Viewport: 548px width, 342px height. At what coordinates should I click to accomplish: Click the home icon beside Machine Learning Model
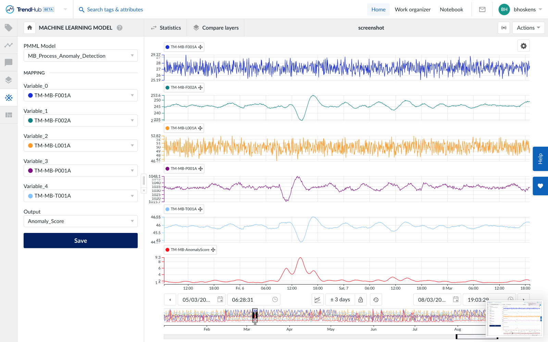point(30,28)
